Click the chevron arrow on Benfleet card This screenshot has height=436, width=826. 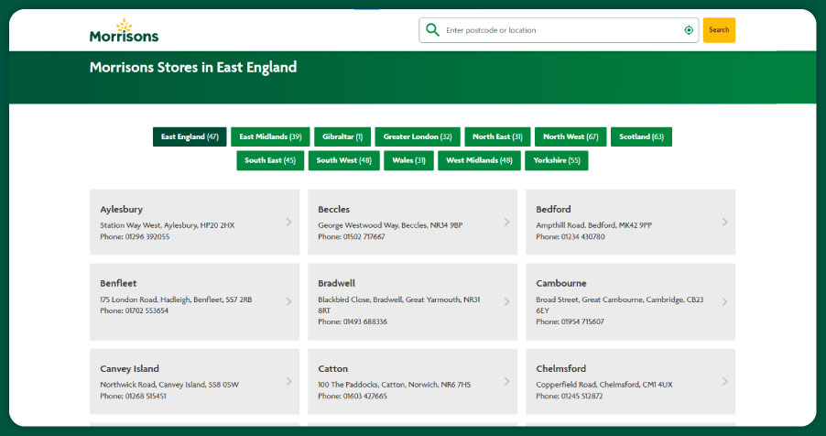click(288, 301)
